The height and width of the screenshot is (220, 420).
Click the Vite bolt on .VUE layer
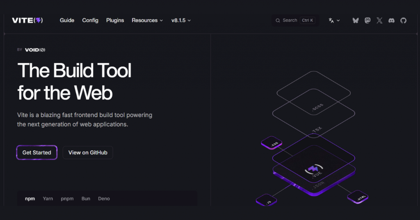pos(313,169)
